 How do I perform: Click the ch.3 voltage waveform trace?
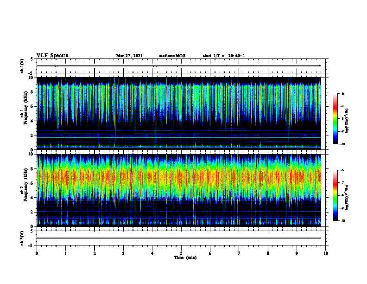[x=179, y=238]
